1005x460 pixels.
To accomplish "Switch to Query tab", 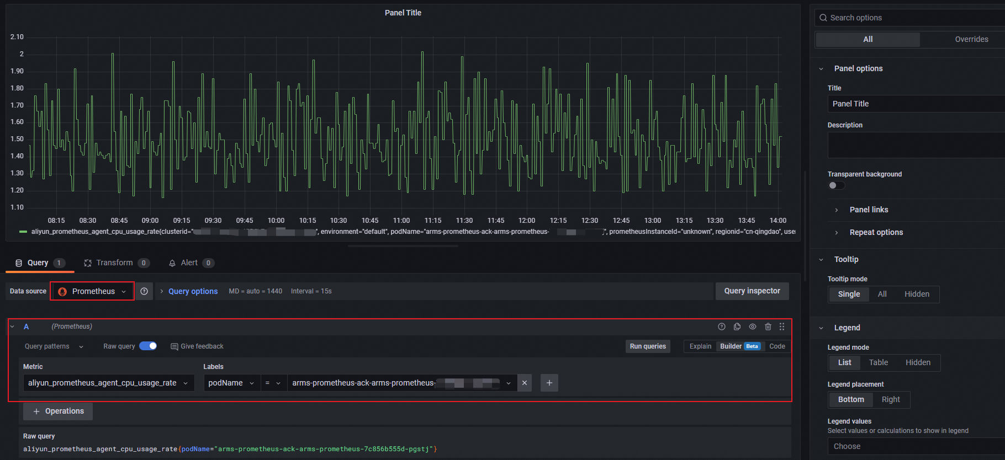I will pos(40,263).
